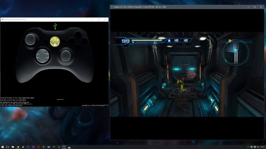
Task: Open the website link in controller test window
Action: (x=95, y=105)
